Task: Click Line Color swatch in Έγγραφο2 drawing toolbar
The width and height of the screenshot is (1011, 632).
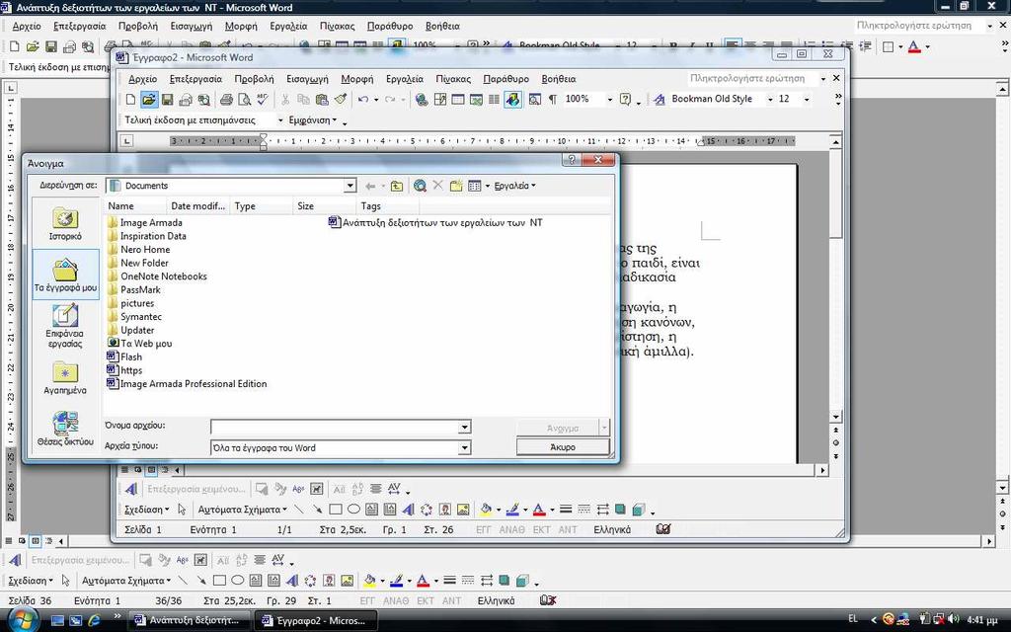Action: 512,510
